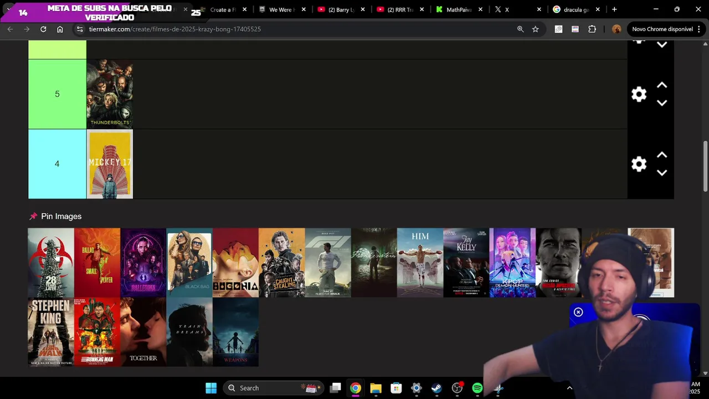This screenshot has height=399, width=709.
Task: Click the Thunderbolts* poster in tier 5
Action: (110, 94)
